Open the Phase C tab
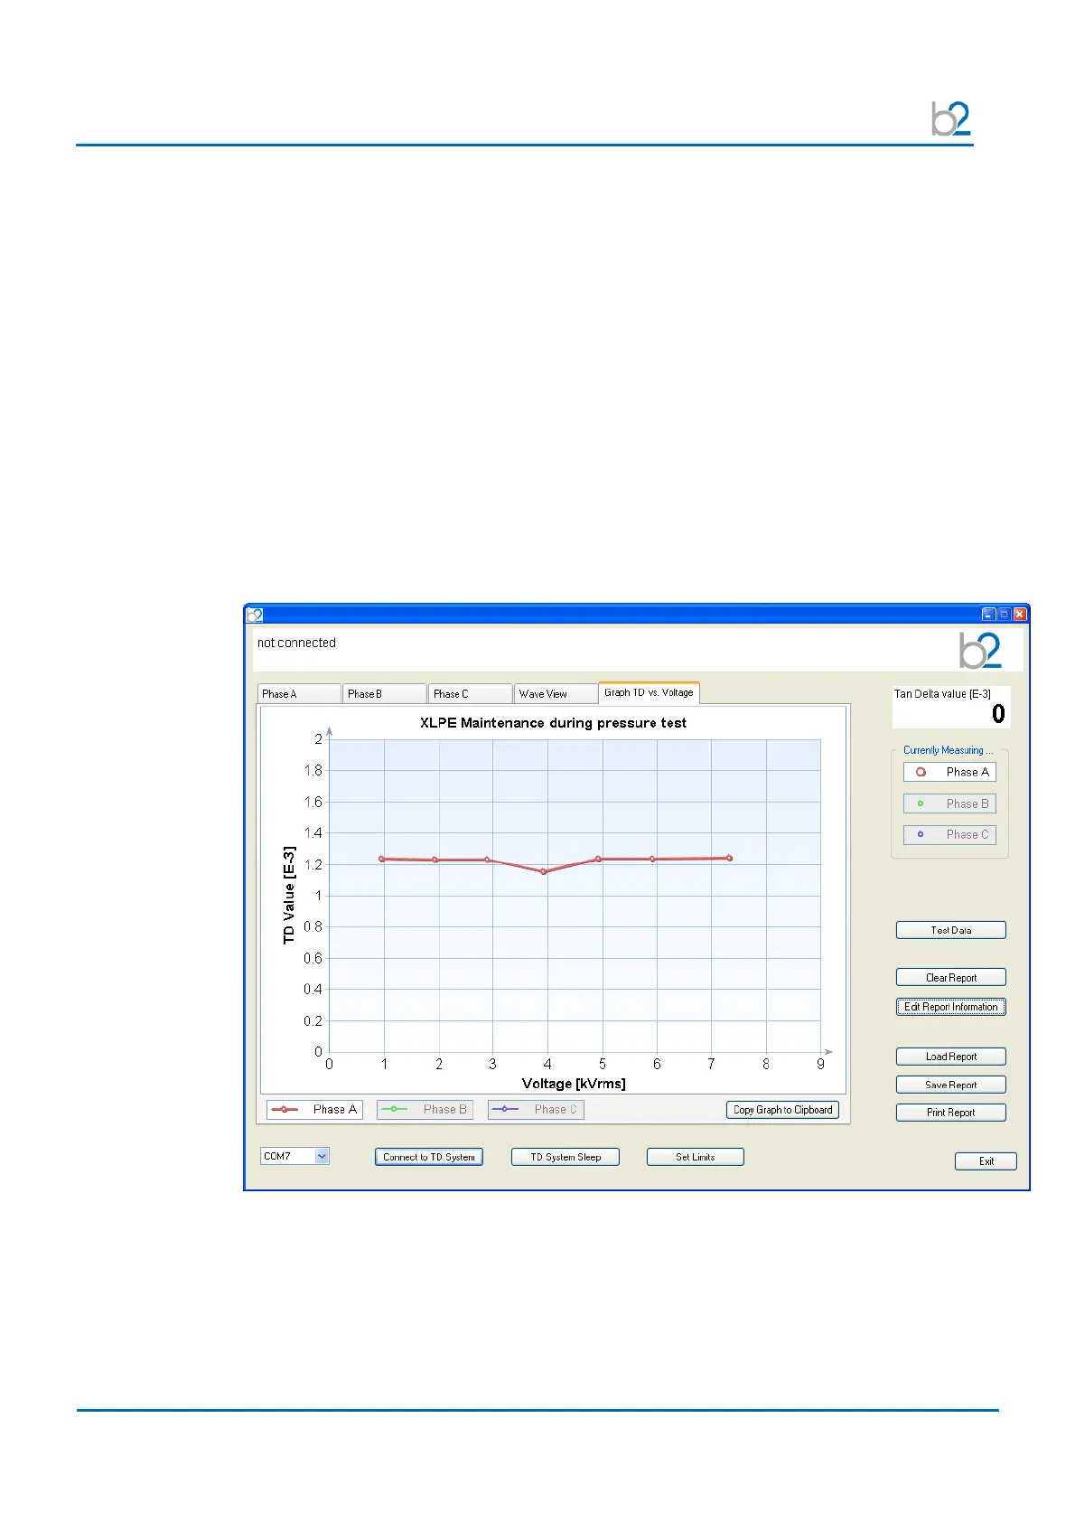Viewport: 1075px width, 1522px height. (x=469, y=694)
